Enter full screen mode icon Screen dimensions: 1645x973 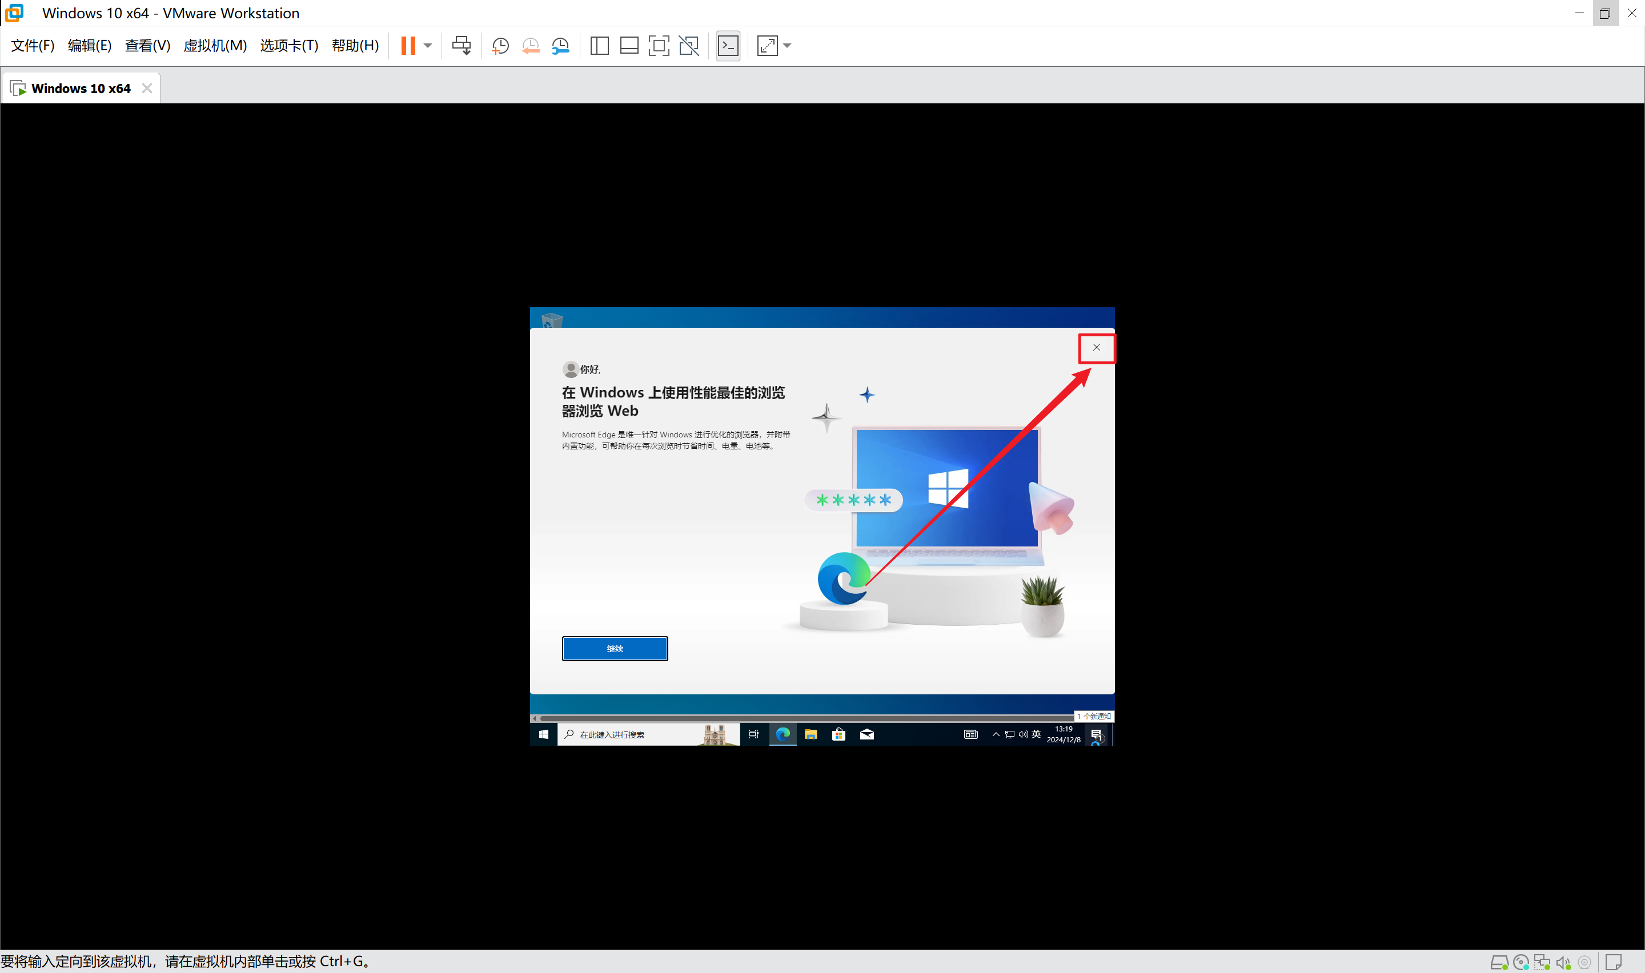coord(658,45)
